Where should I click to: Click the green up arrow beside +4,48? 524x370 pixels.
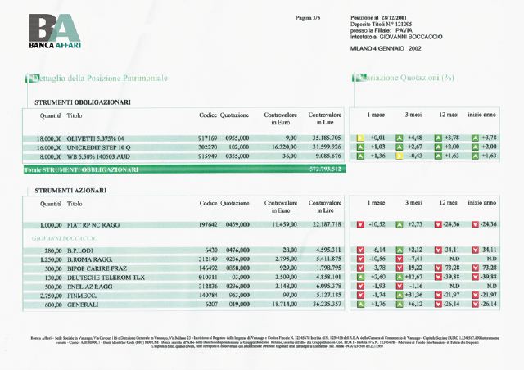(400, 138)
